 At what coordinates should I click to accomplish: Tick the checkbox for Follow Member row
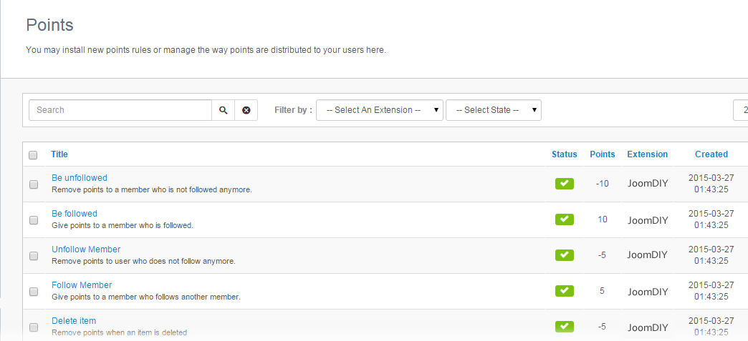click(34, 292)
